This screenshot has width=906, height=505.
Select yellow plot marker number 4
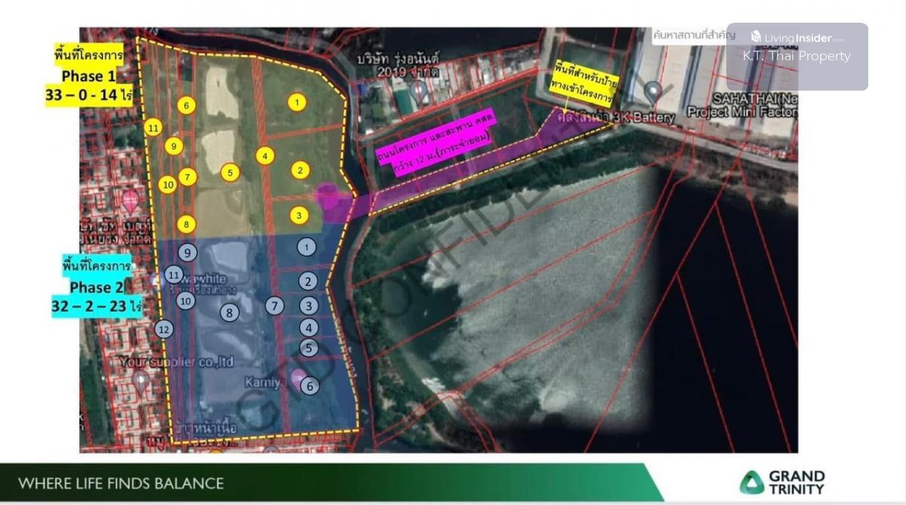[264, 156]
